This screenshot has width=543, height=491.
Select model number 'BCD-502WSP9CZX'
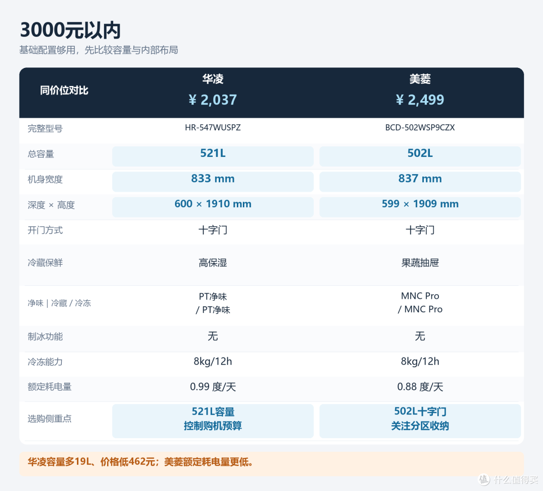420,127
